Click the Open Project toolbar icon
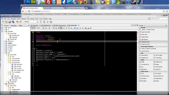Image resolution: width=169 pixels, height=95 pixels. click(10, 22)
